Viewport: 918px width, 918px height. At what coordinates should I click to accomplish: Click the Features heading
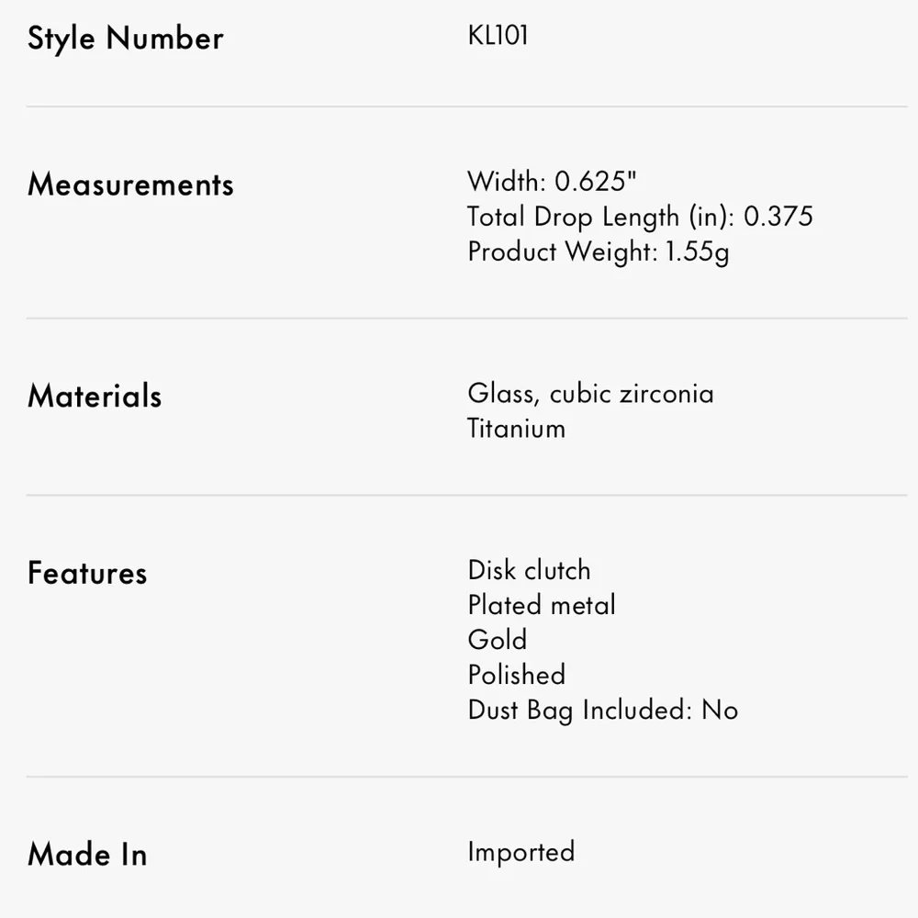click(x=87, y=573)
